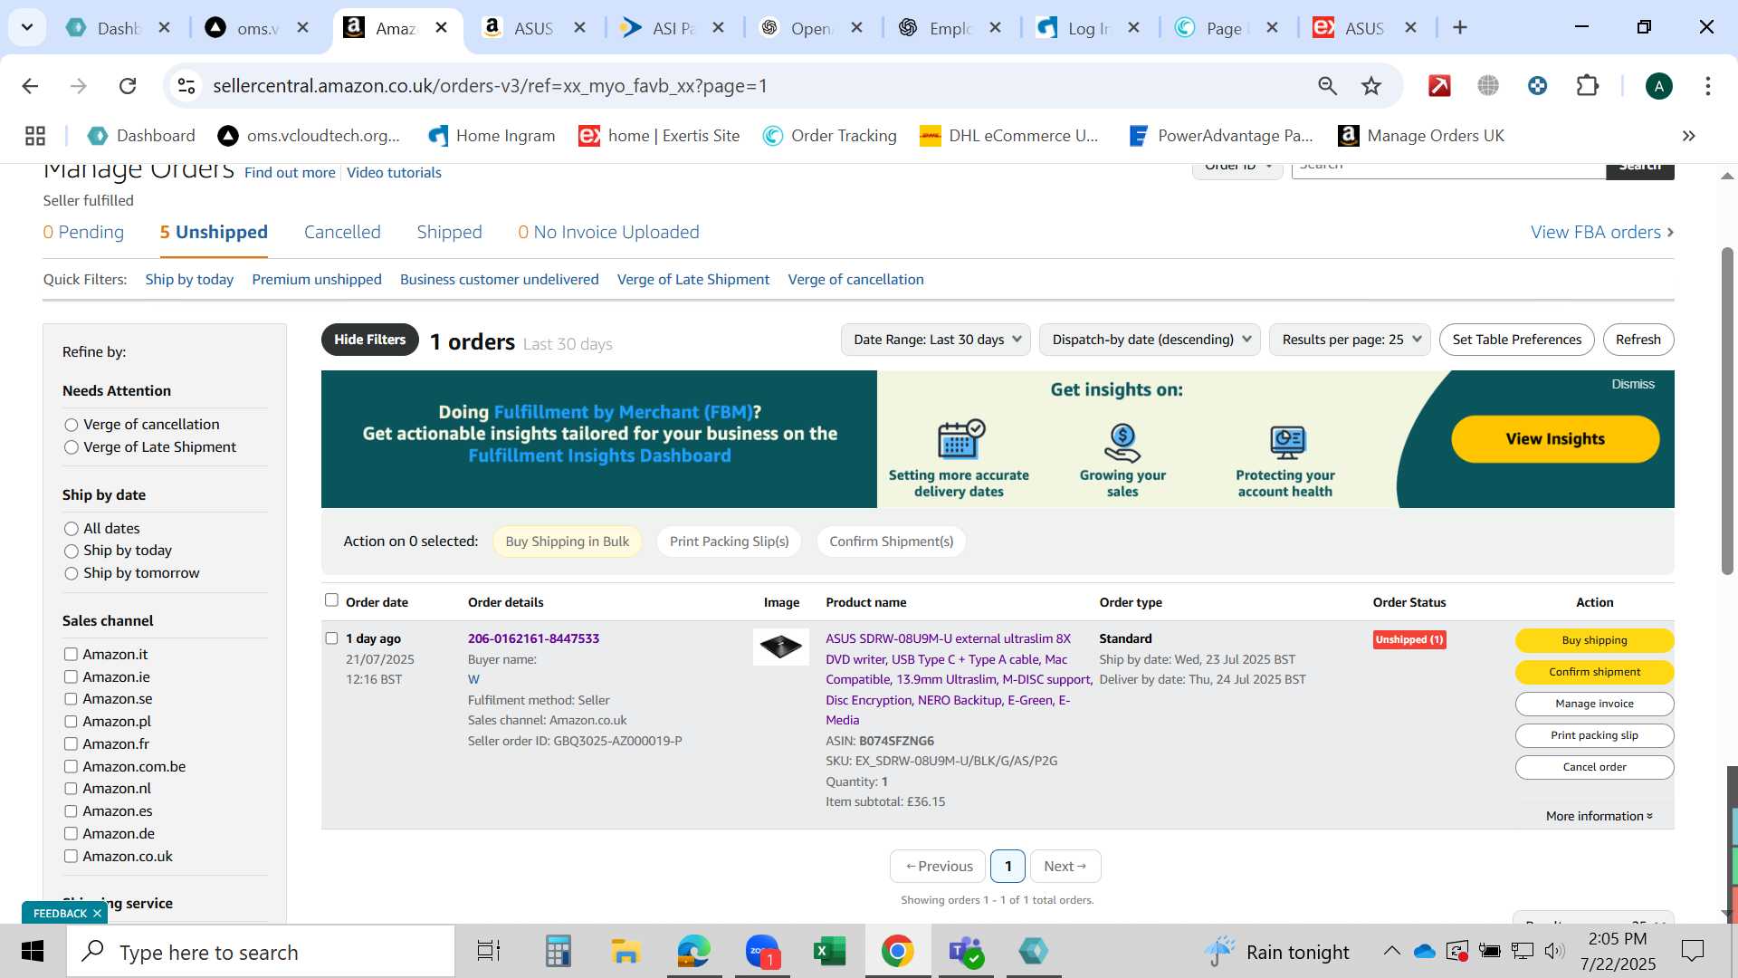Open the Results per page dropdown
The image size is (1738, 978).
1350,340
